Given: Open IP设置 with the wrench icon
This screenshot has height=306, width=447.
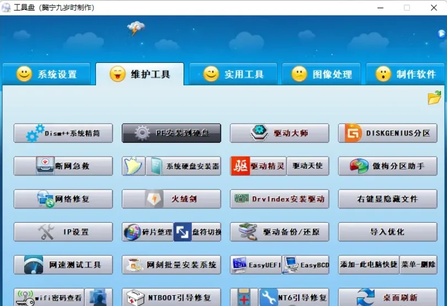Looking at the screenshot, I should pos(63,232).
